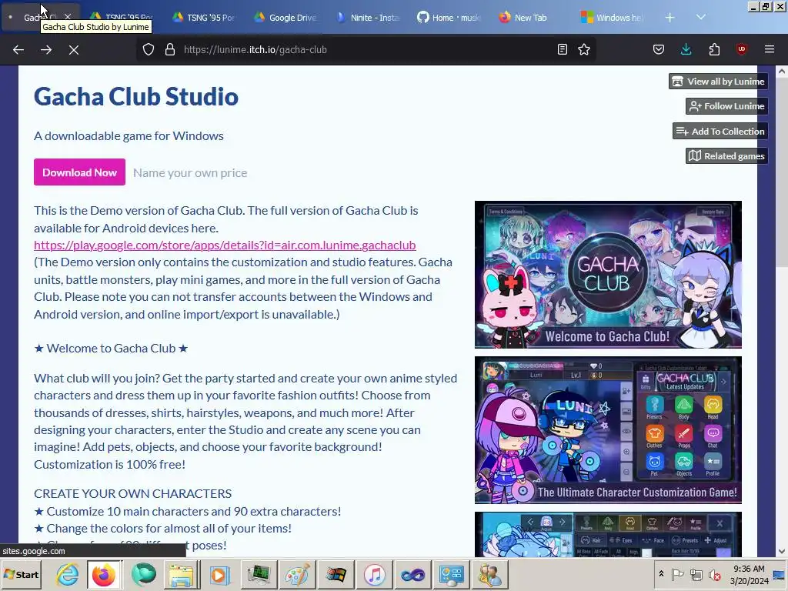Switch to Ninite tab

(368, 18)
